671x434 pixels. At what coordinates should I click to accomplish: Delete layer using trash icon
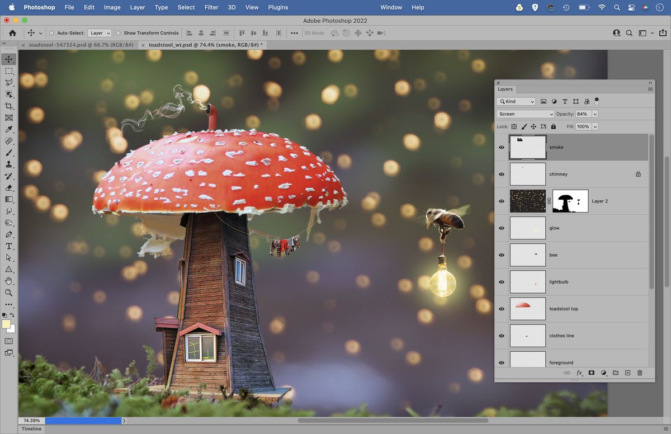(640, 372)
